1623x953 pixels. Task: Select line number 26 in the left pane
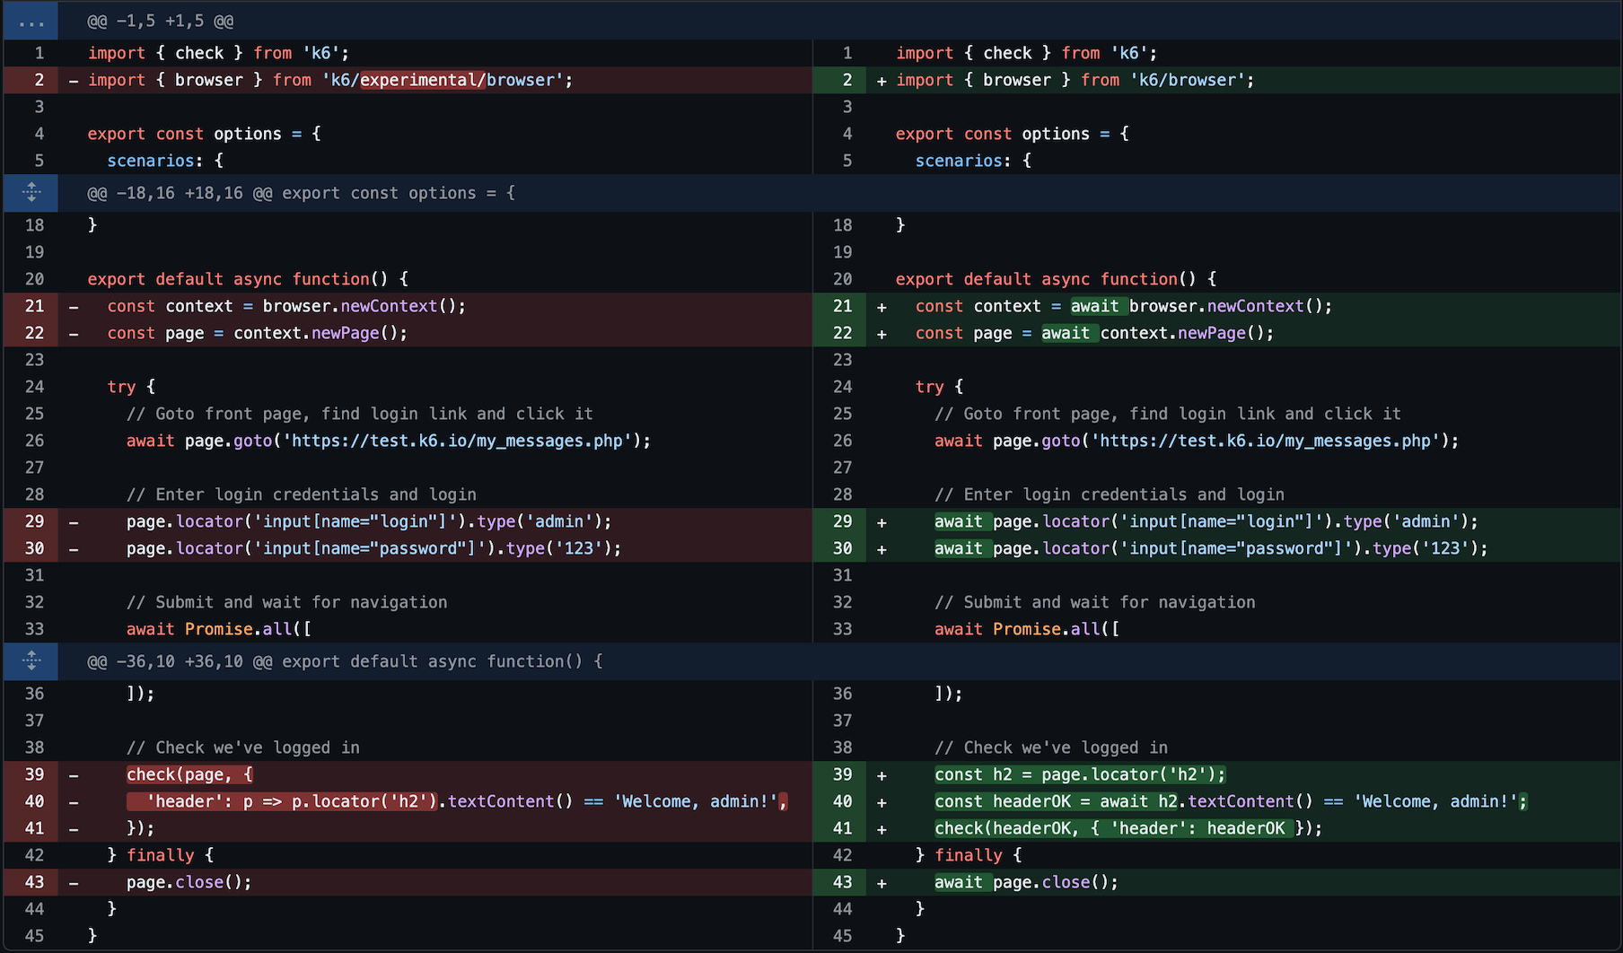coord(34,441)
